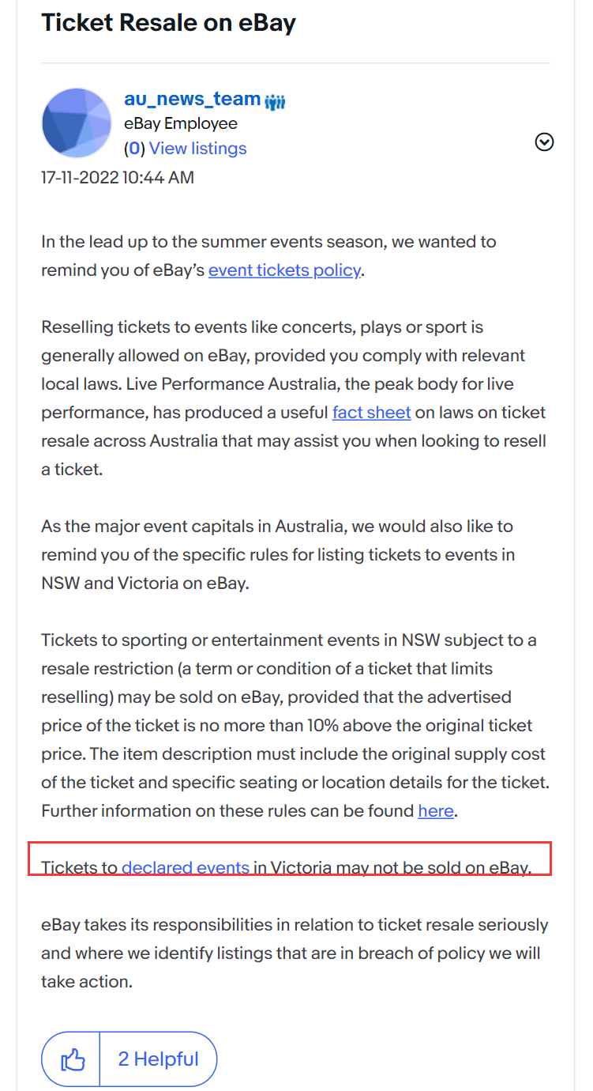Click the eBay Employee rank label
The height and width of the screenshot is (1091, 593).
click(x=181, y=124)
